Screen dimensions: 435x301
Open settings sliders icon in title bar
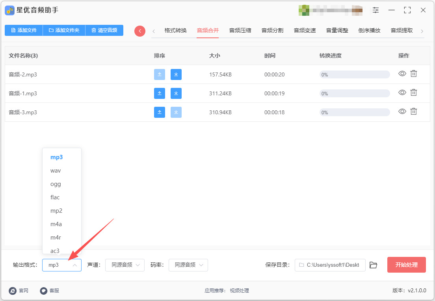click(376, 10)
